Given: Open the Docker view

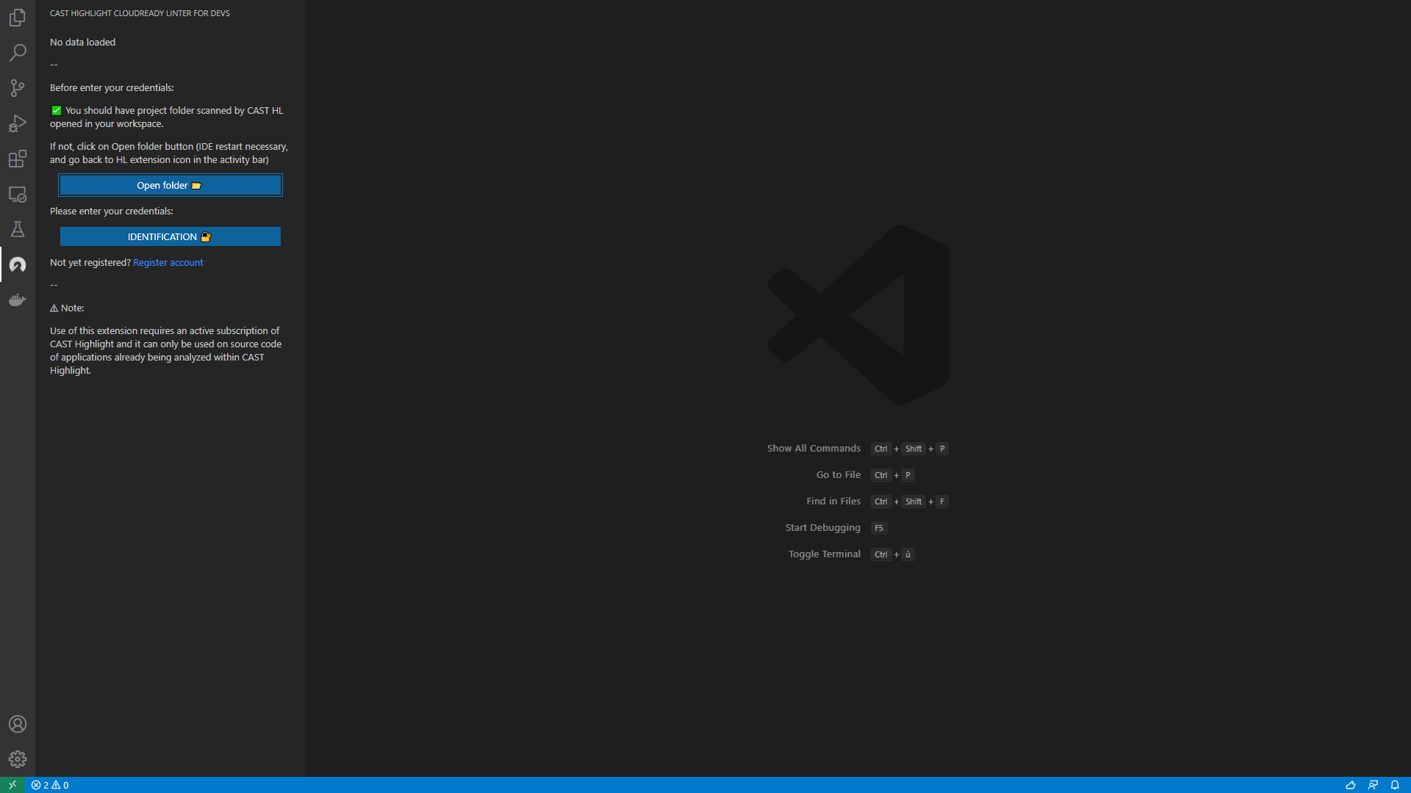Looking at the screenshot, I should (x=18, y=300).
